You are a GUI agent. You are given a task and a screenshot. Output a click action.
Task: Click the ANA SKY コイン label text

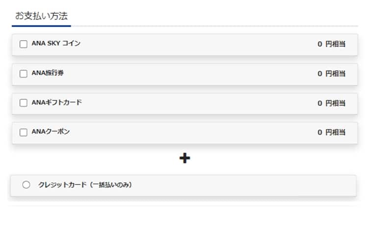[x=56, y=44]
